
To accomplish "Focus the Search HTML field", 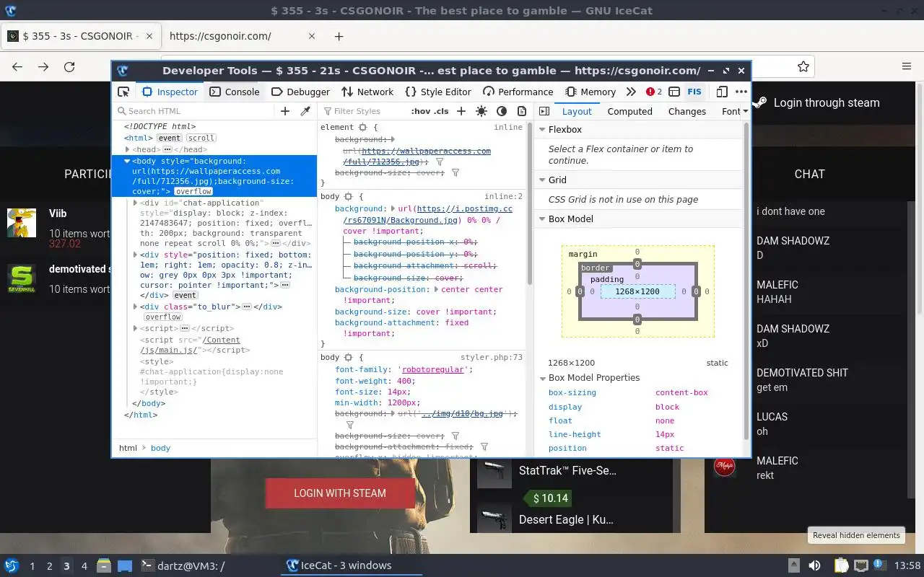I will (195, 111).
